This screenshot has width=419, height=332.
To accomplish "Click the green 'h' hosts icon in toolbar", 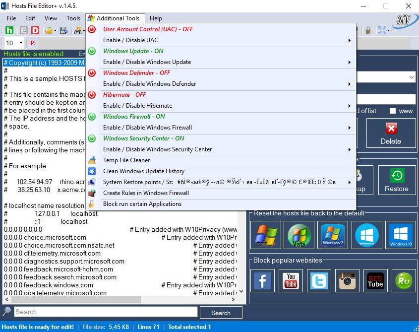I will click(9, 30).
